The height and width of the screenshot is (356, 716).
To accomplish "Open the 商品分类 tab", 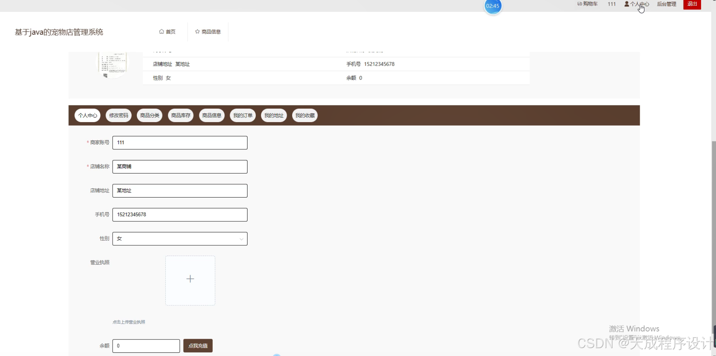I will 149,115.
